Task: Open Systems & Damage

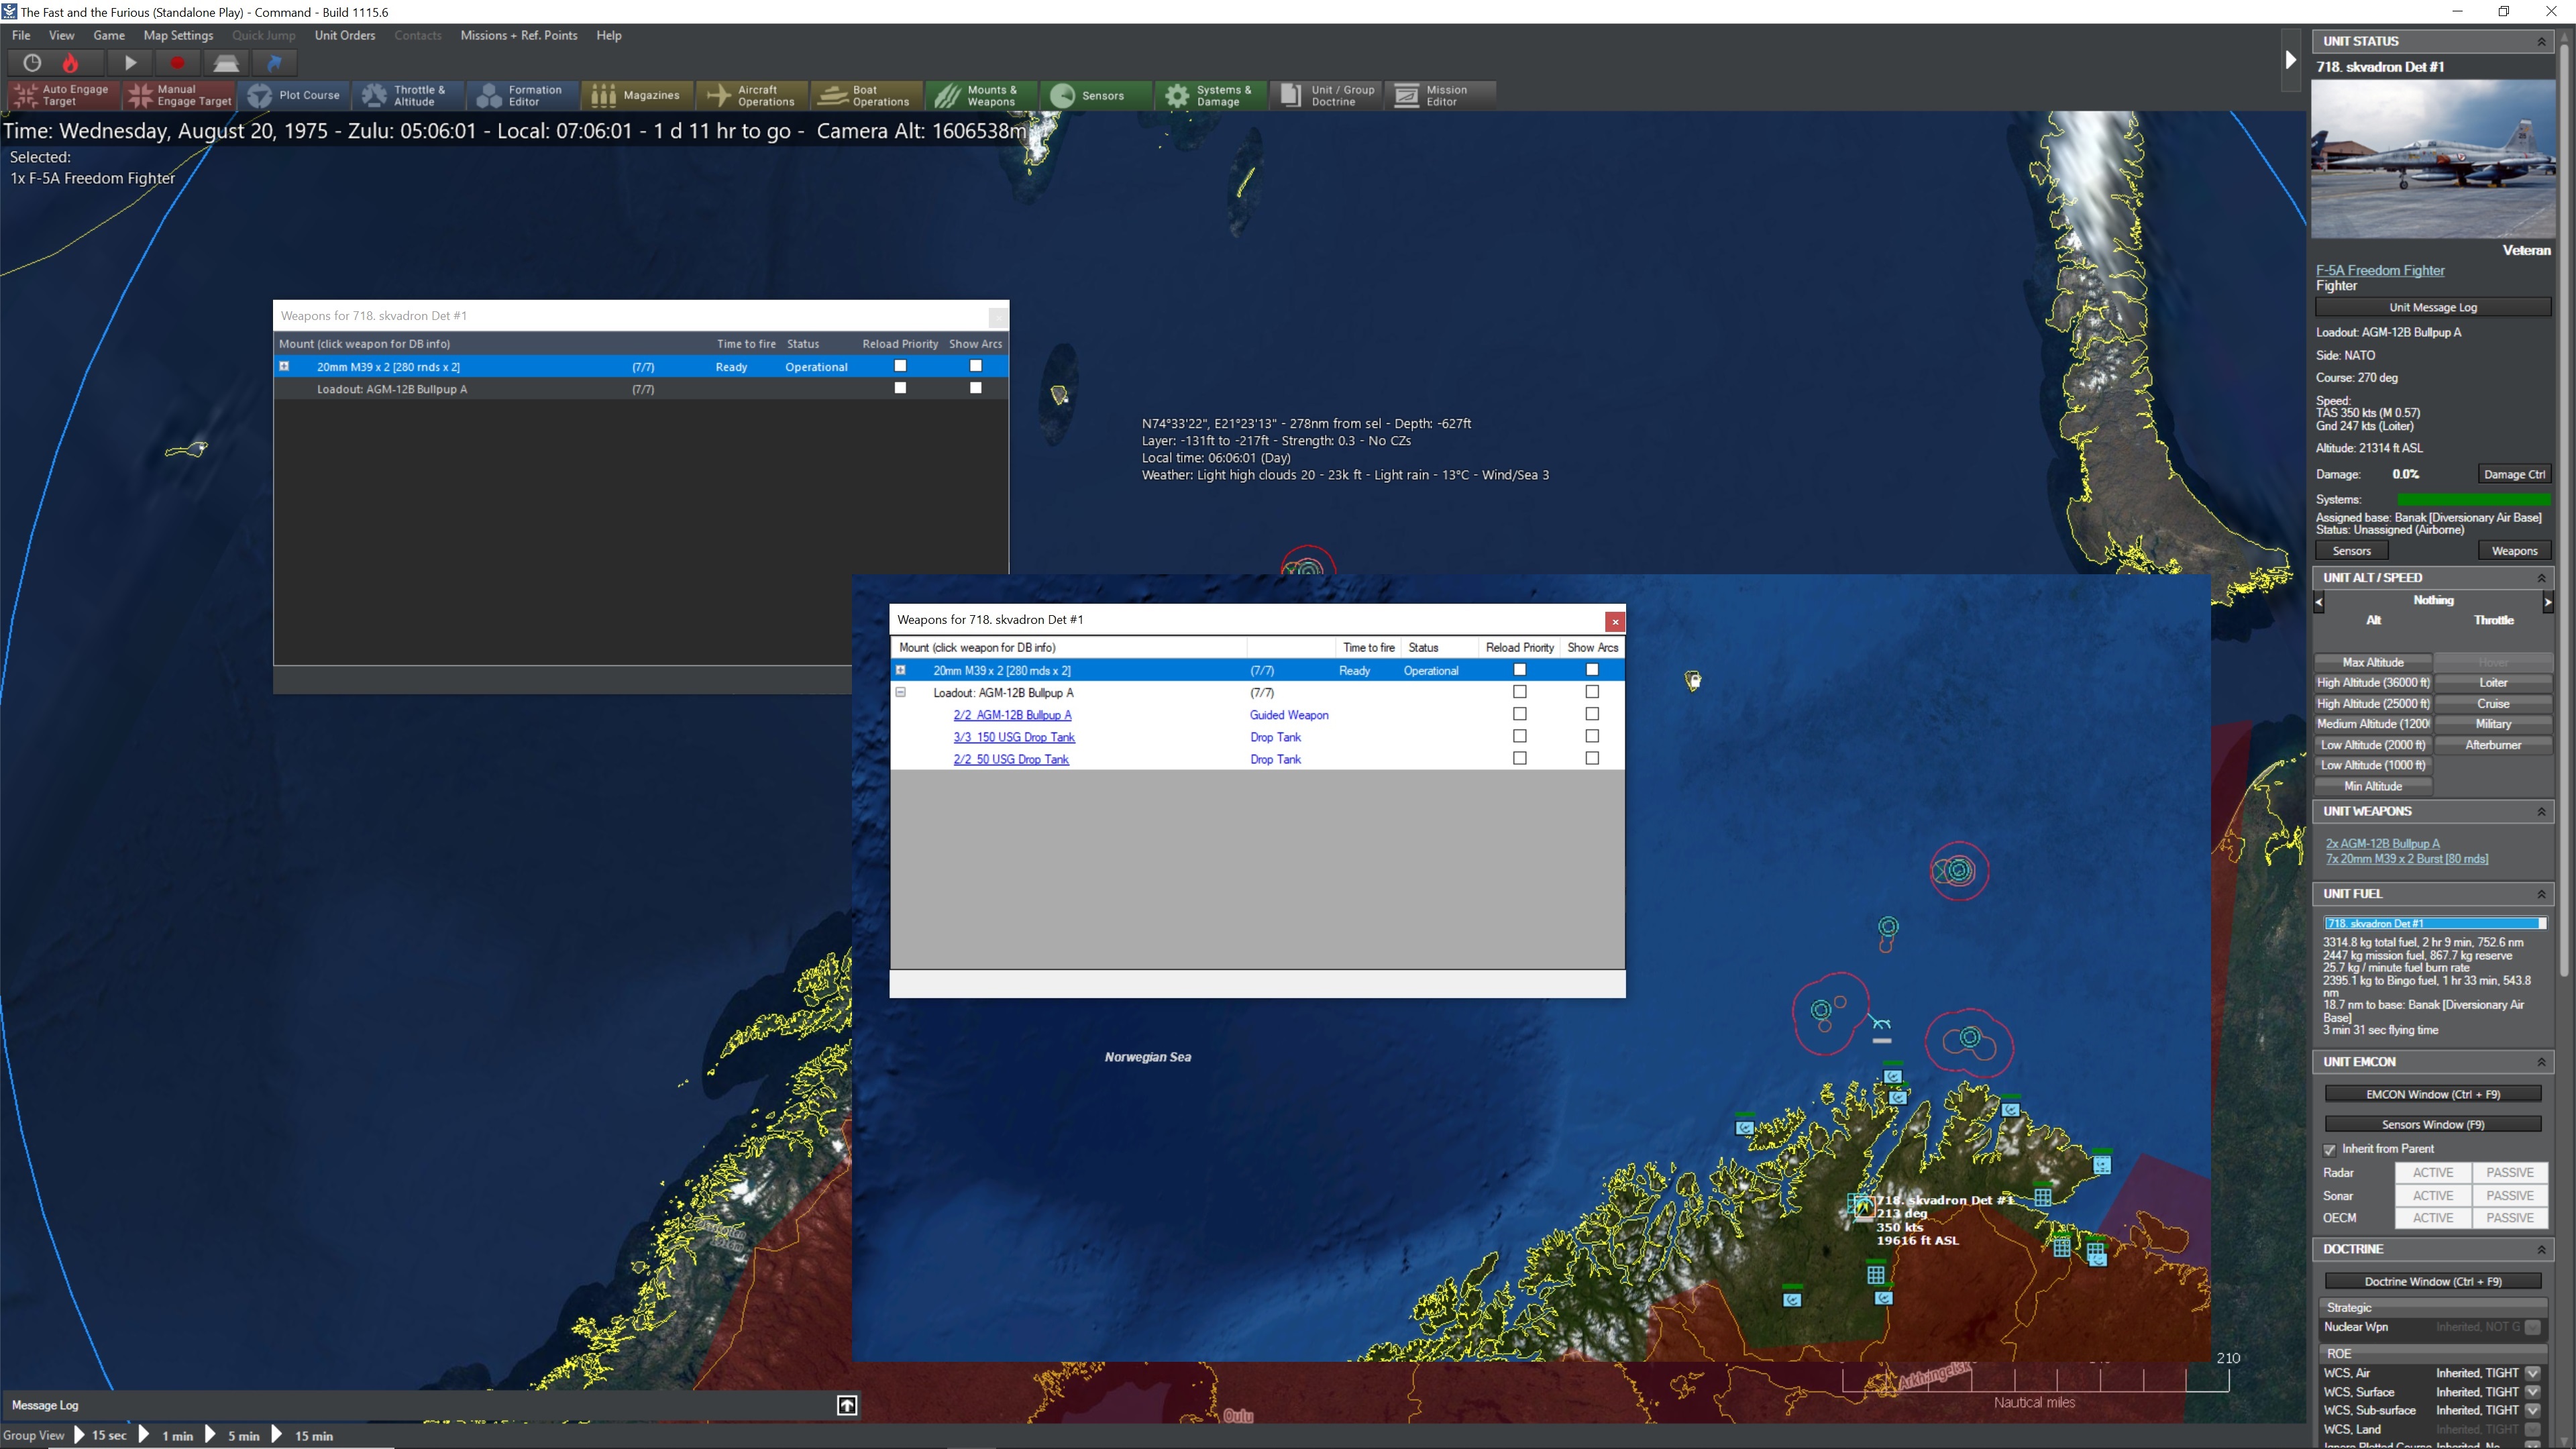Action: pyautogui.click(x=1212, y=95)
